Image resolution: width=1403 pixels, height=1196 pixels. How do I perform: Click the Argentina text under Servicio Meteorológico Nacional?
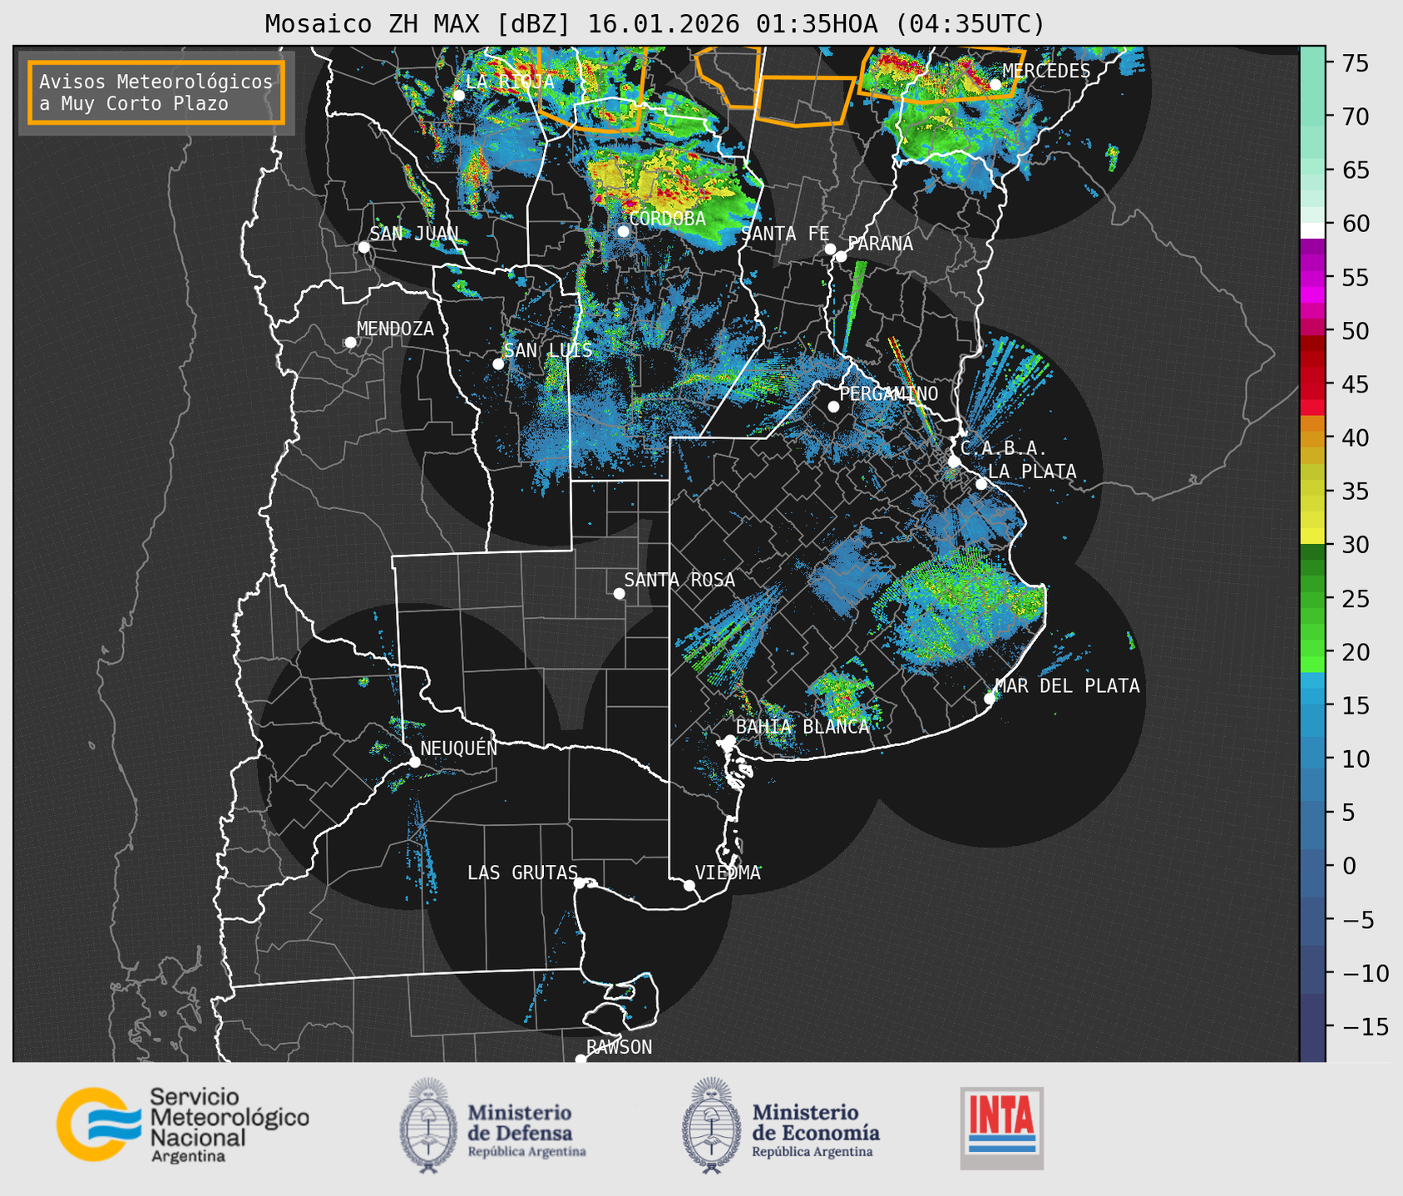coord(187,1157)
